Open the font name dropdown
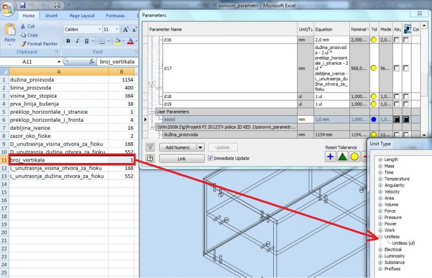The image size is (432, 278). (x=99, y=29)
